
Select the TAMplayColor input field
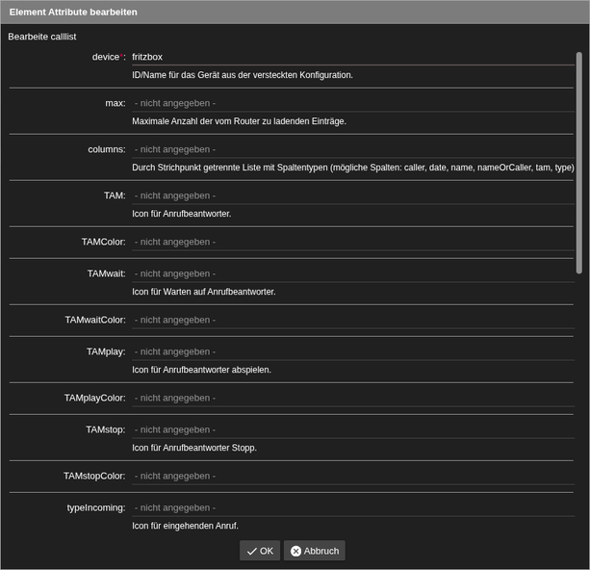[353, 398]
